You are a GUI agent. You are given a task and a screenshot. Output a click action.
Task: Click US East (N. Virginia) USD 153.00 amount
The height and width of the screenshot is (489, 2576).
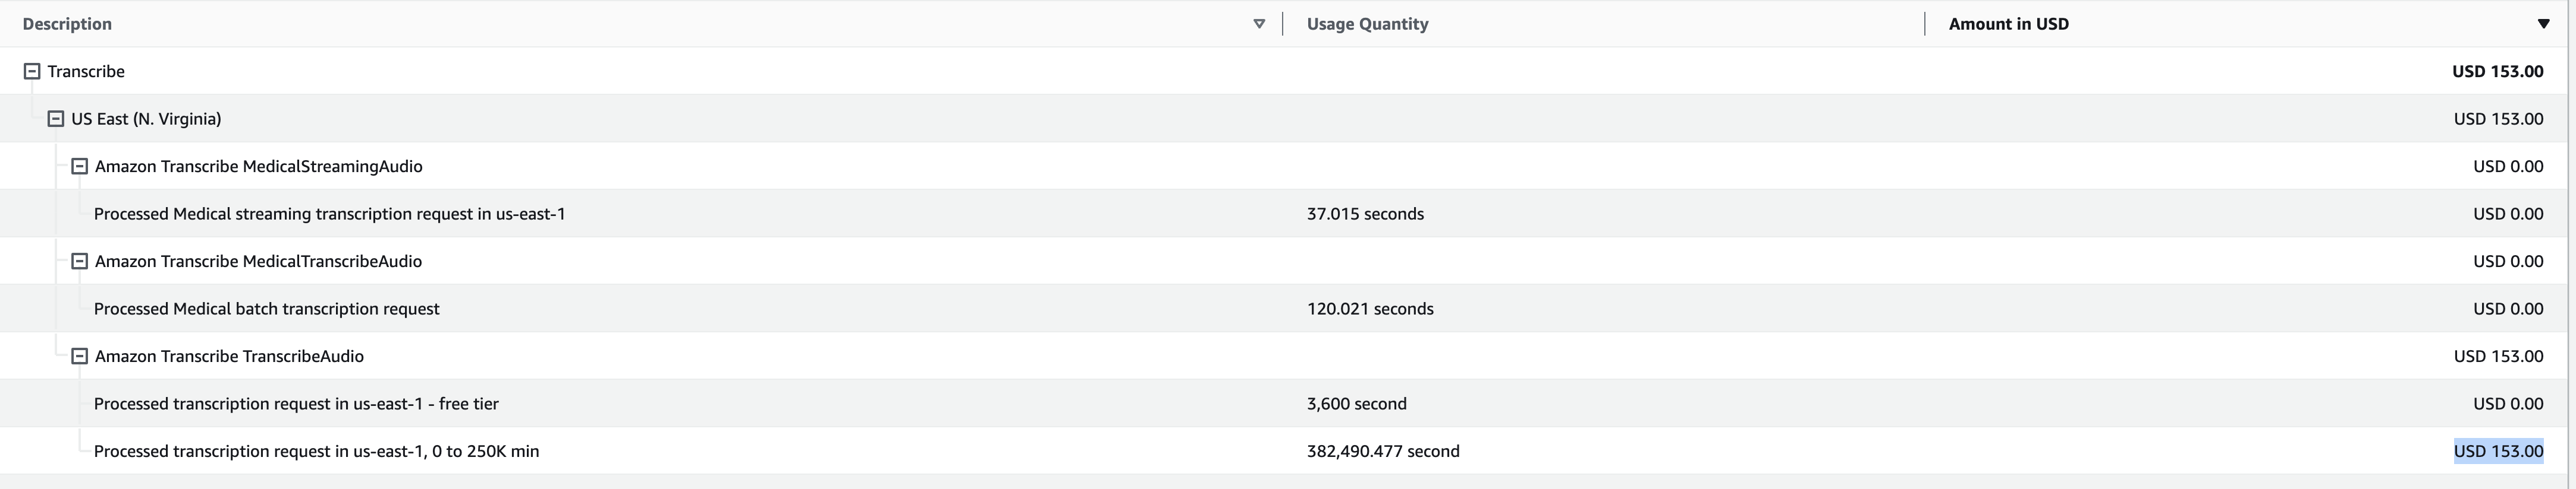[x=2498, y=119]
